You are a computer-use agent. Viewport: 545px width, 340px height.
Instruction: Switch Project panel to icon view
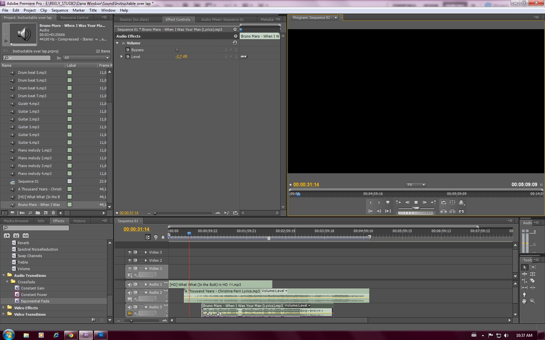(12, 213)
